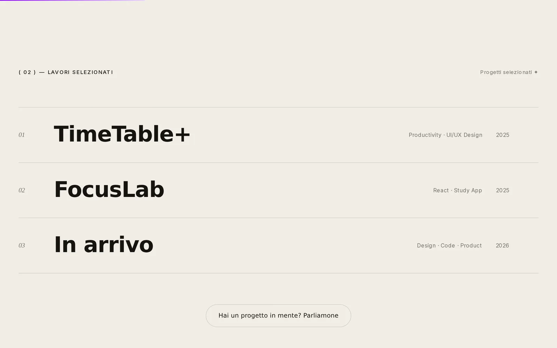Click the 2026 year on the In arrivo row
This screenshot has width=557, height=348.
coord(502,246)
